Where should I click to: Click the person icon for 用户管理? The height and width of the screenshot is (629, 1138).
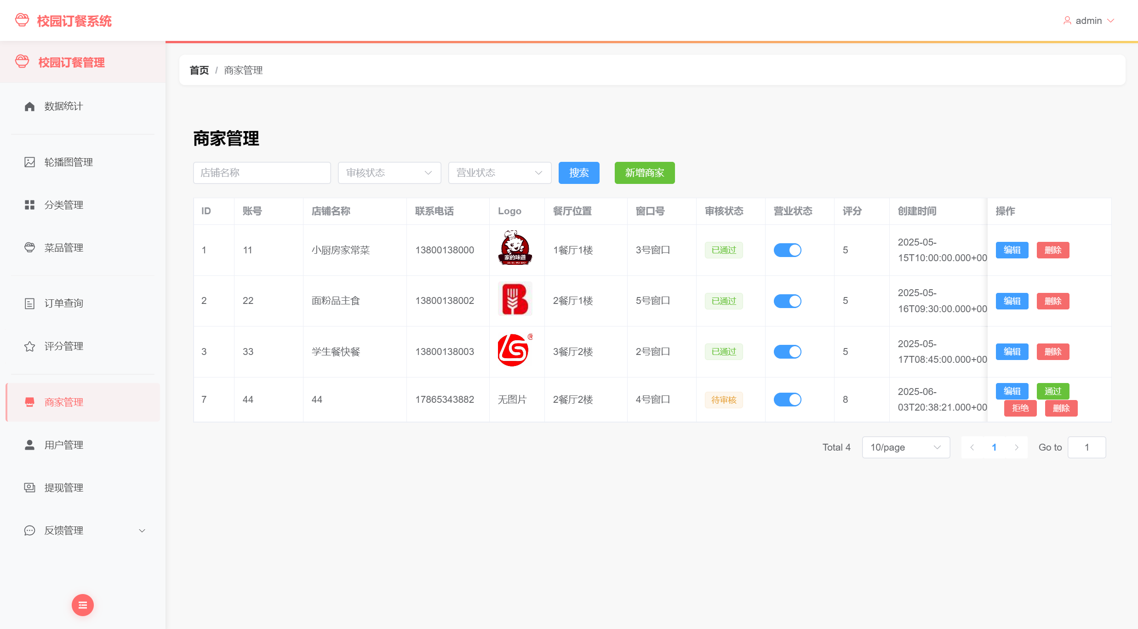pos(29,445)
